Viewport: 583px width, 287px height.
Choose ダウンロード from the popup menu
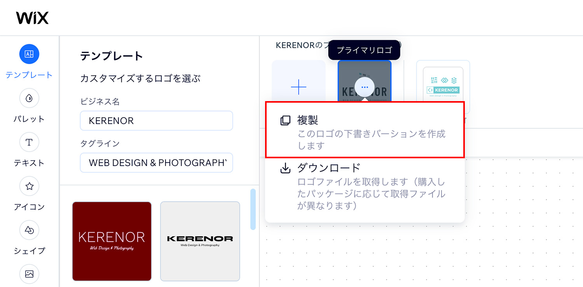[365, 186]
